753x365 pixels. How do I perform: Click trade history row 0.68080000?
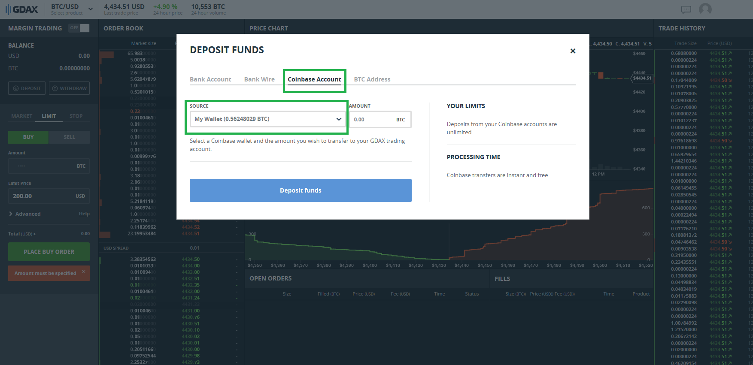point(704,54)
